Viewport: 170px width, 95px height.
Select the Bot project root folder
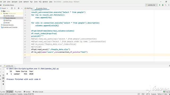point(4,11)
